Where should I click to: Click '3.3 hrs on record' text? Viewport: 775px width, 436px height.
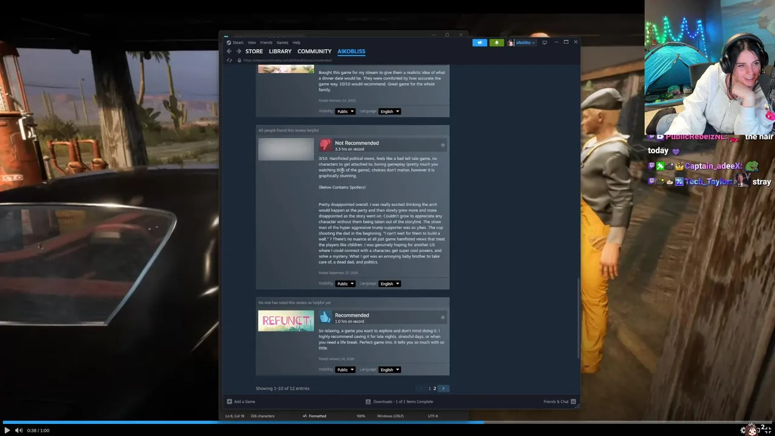click(349, 150)
